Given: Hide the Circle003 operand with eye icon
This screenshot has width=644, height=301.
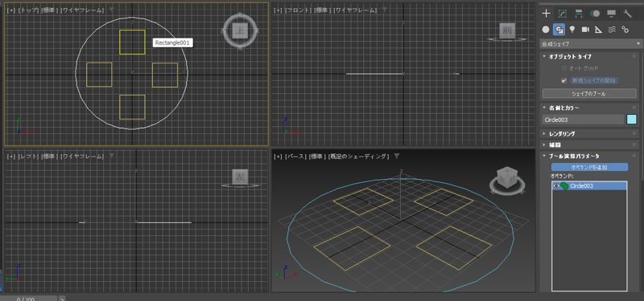Looking at the screenshot, I should coord(556,186).
